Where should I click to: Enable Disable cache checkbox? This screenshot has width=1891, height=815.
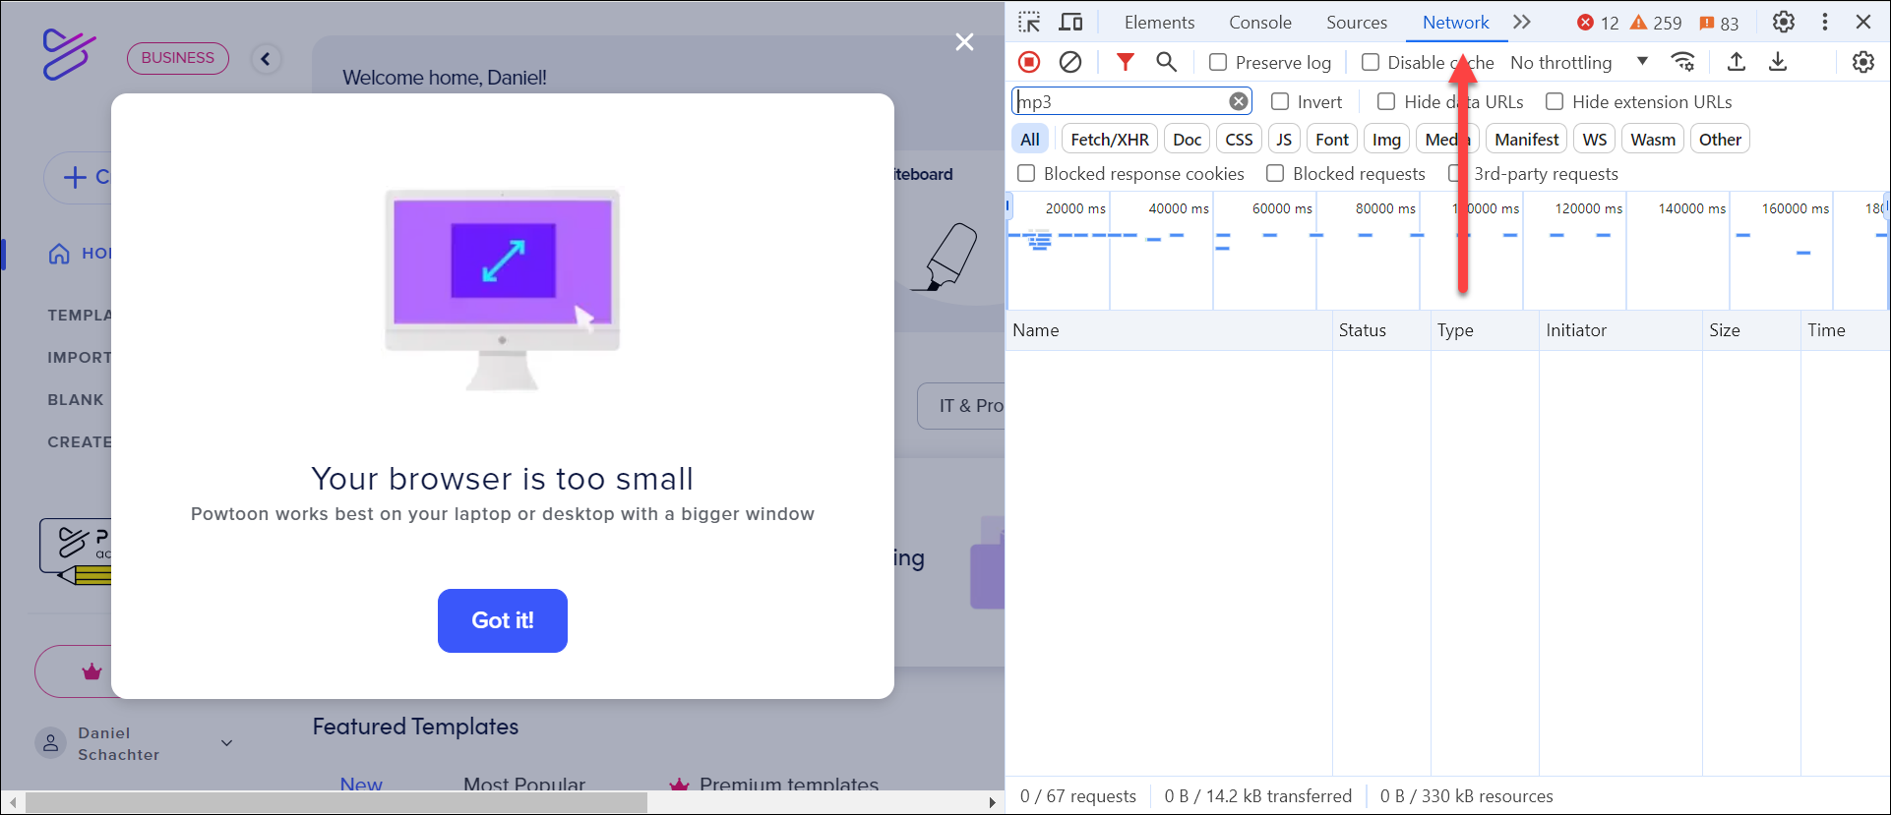[x=1371, y=62]
